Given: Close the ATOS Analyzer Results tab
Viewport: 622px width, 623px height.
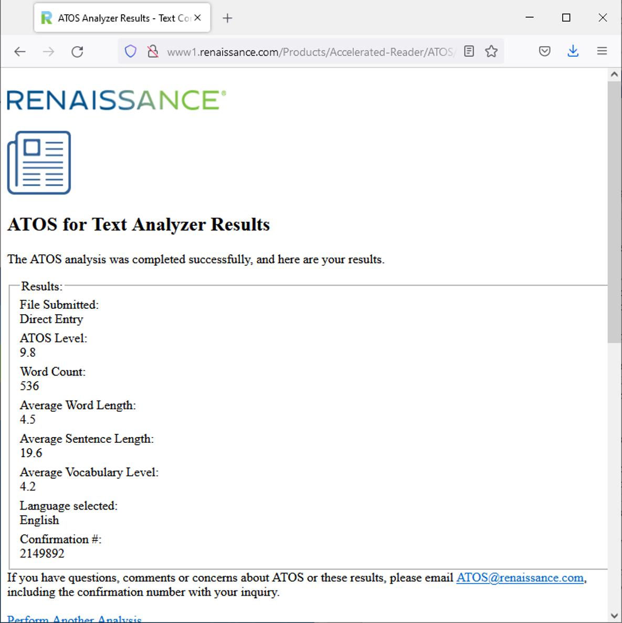Looking at the screenshot, I should [x=198, y=18].
